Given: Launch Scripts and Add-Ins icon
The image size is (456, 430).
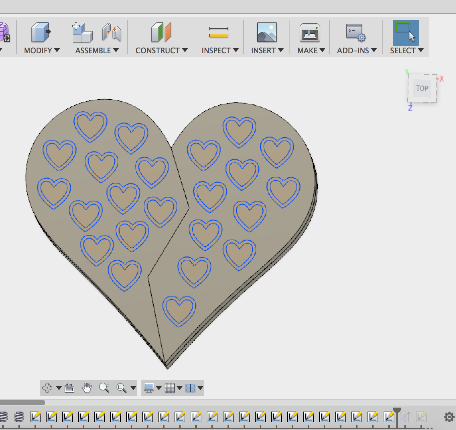Looking at the screenshot, I should coord(356,32).
